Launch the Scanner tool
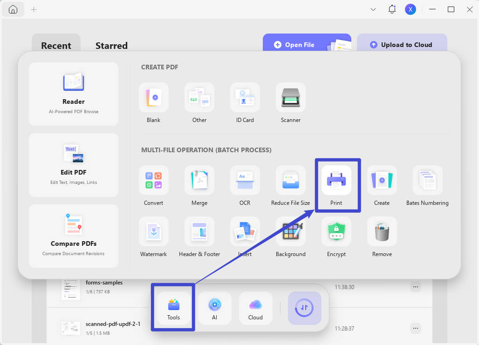Screen dimensions: 479x345 290,97
